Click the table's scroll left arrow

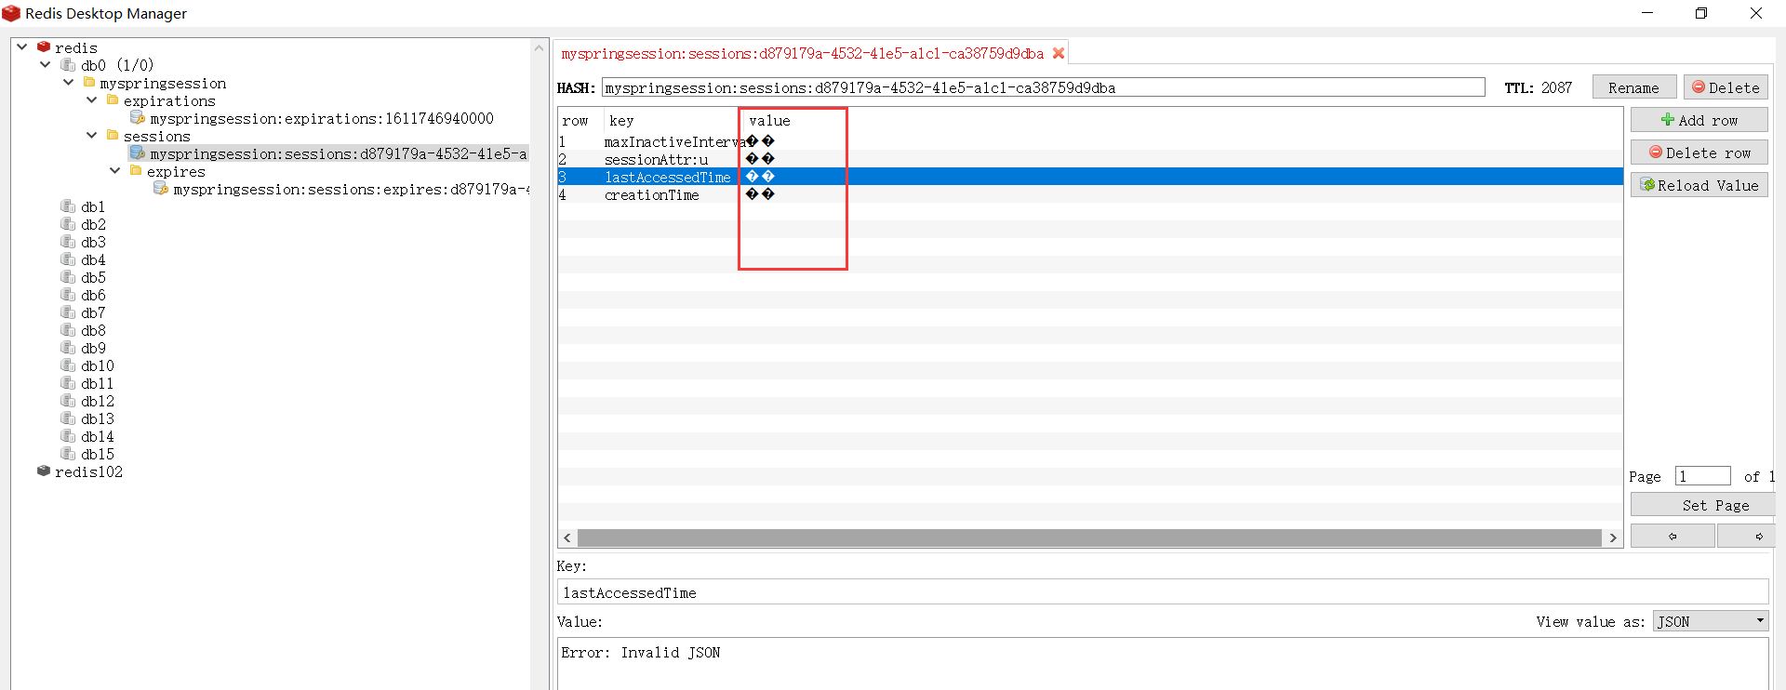point(567,537)
